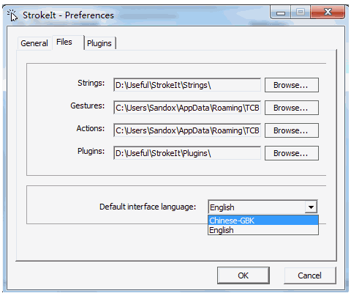Screen dimensions: 351x296
Task: Click the 'Default interface language:' label
Action: (148, 207)
